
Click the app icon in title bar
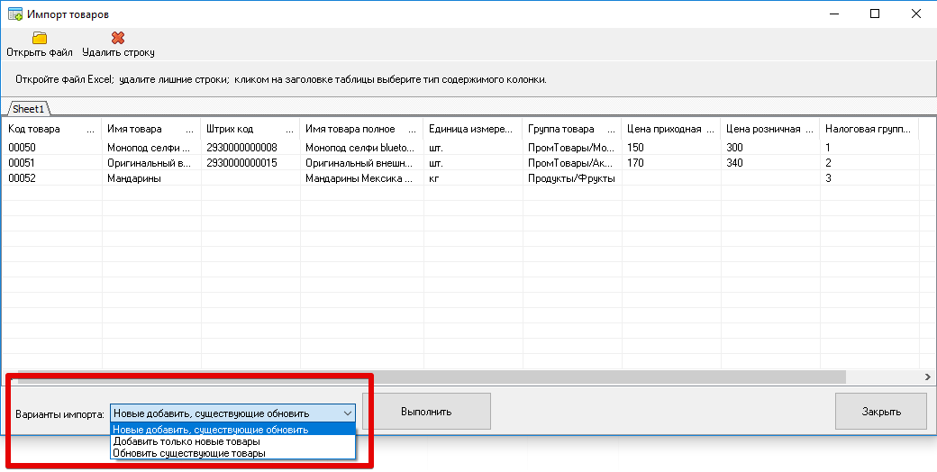click(x=14, y=14)
